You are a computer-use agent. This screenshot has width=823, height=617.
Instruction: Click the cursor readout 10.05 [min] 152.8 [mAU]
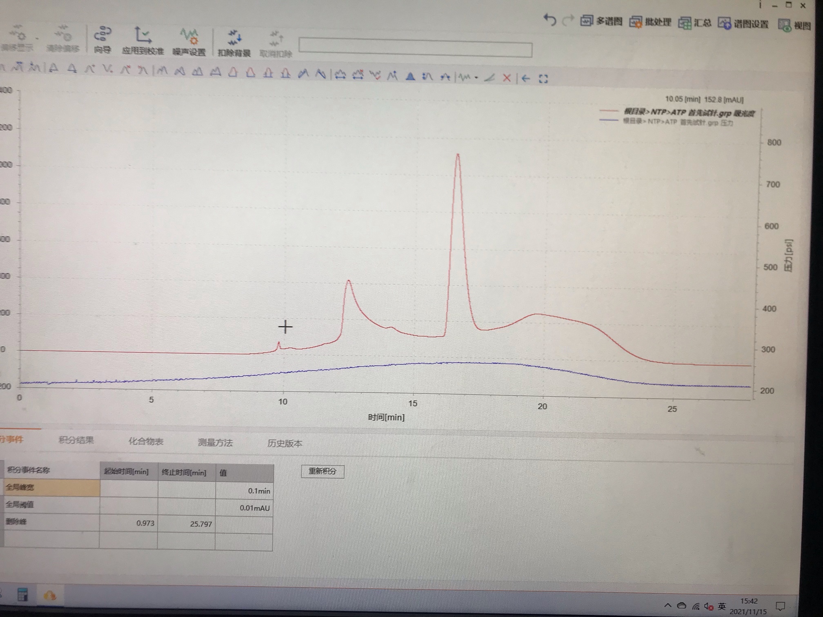(x=704, y=99)
